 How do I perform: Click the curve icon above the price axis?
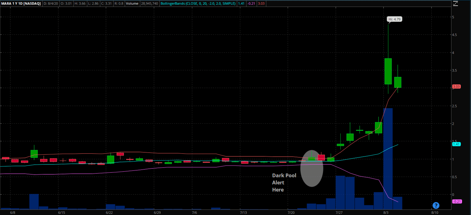tap(455, 4)
